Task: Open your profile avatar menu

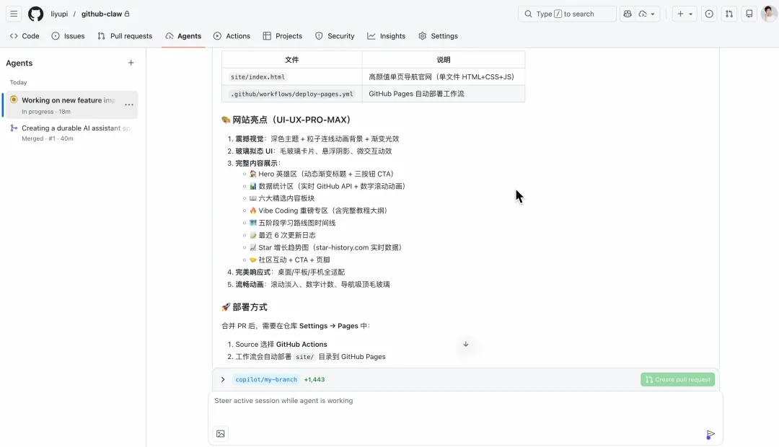Action: [767, 13]
